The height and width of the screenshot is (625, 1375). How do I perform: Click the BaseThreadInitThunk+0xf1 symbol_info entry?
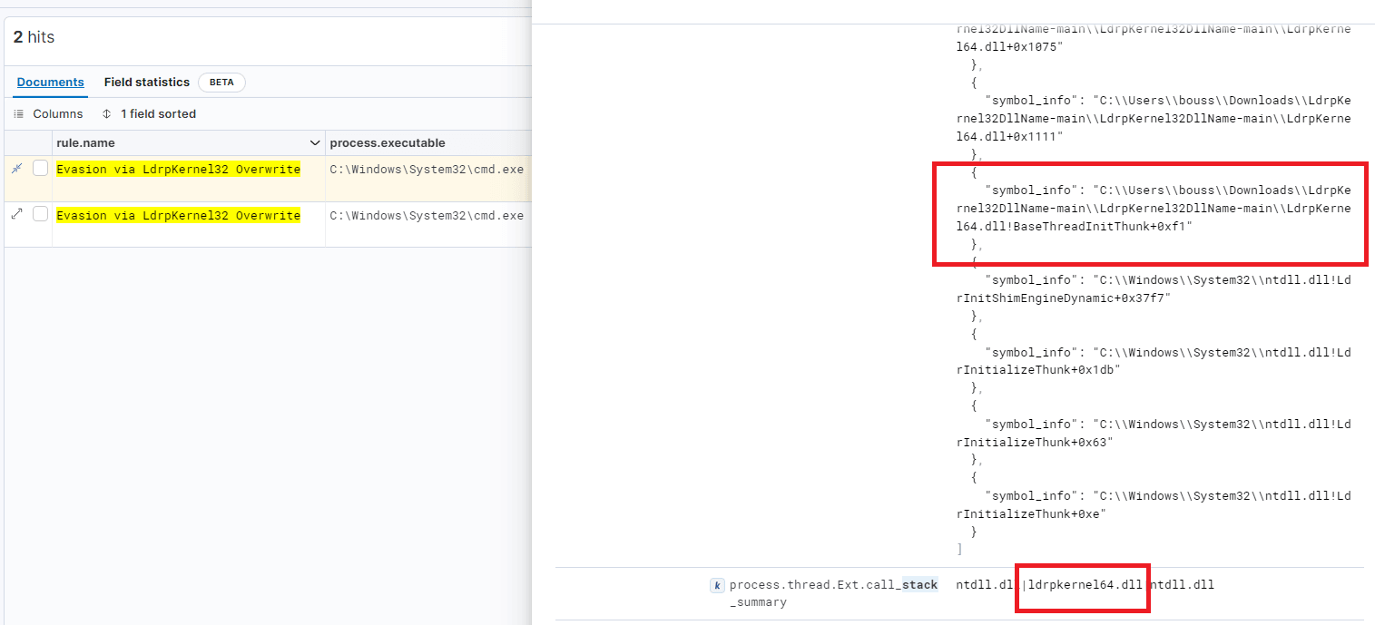pyautogui.click(x=1153, y=209)
